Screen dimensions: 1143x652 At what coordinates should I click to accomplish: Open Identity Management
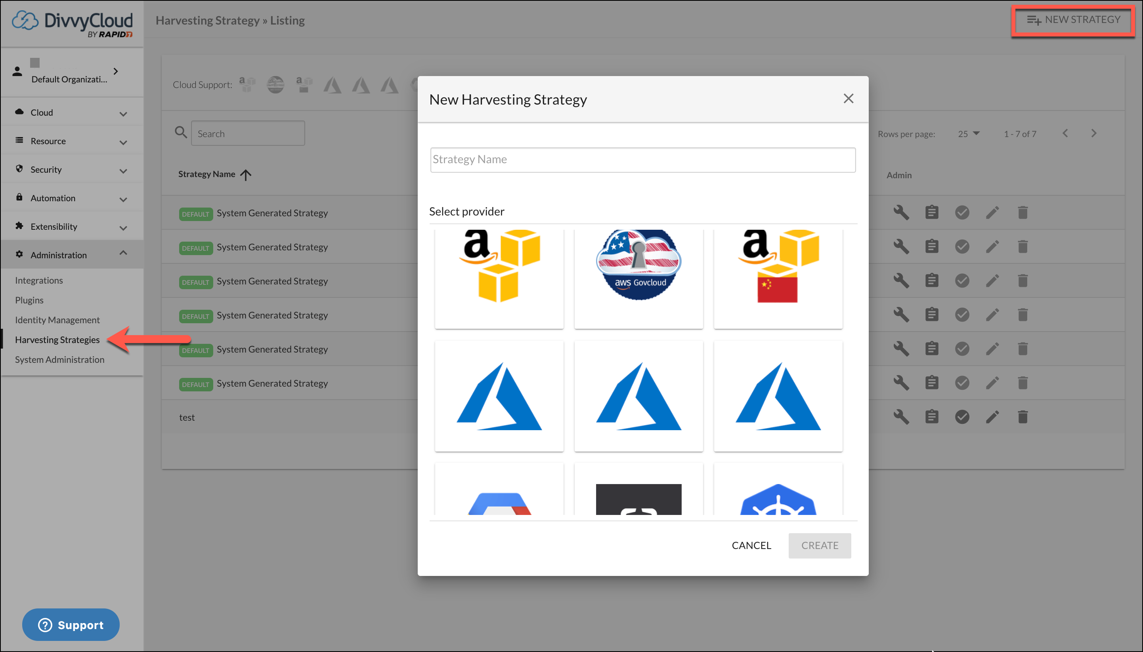click(57, 320)
